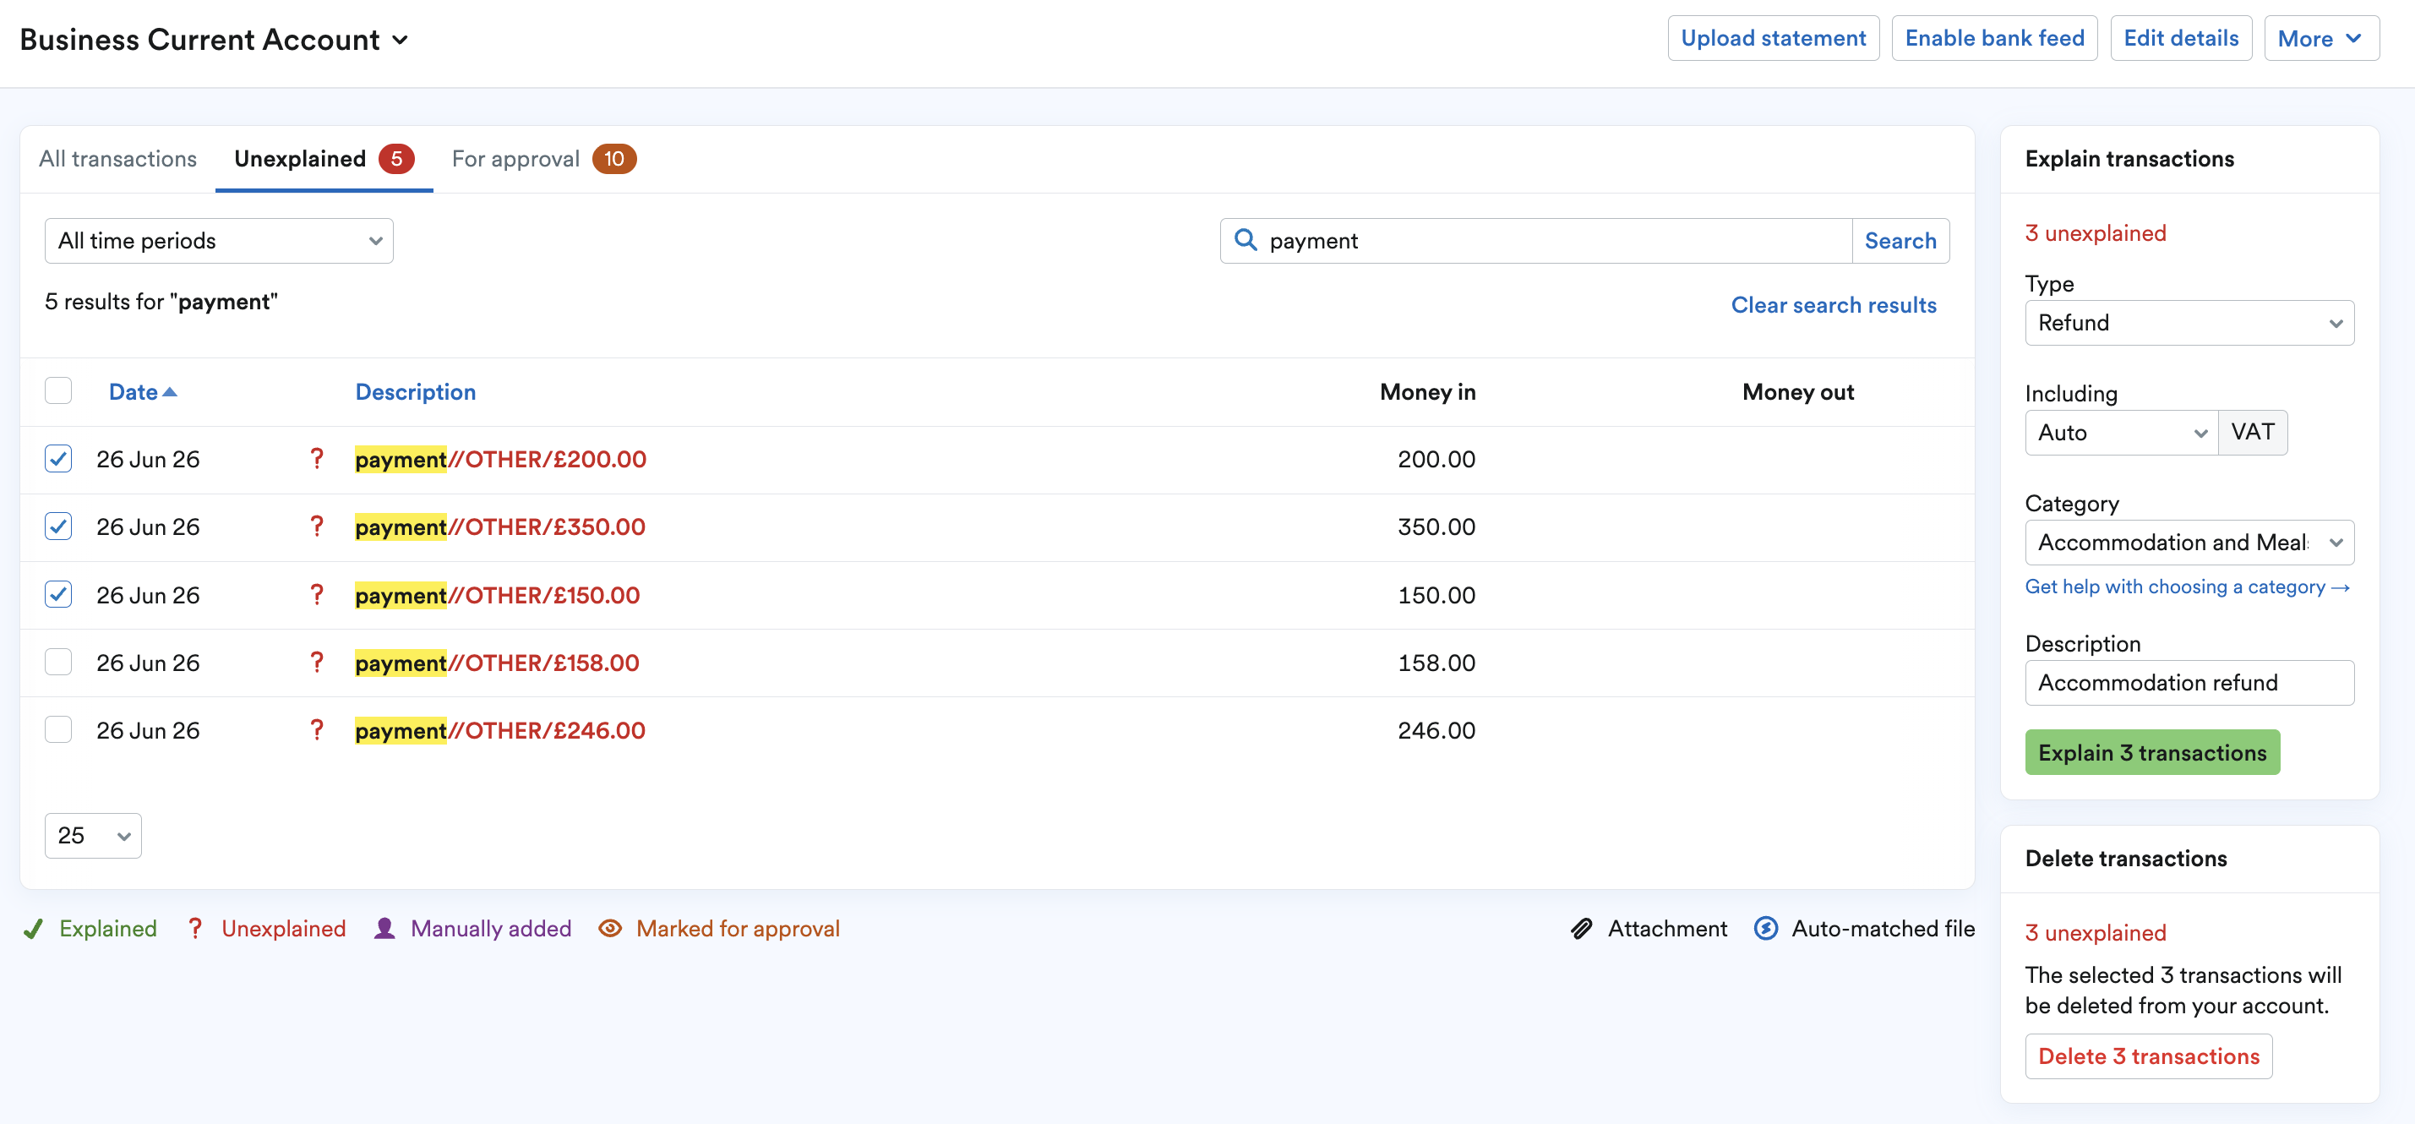Click the Unexplained legend question mark icon
The height and width of the screenshot is (1124, 2415).
[x=195, y=928]
